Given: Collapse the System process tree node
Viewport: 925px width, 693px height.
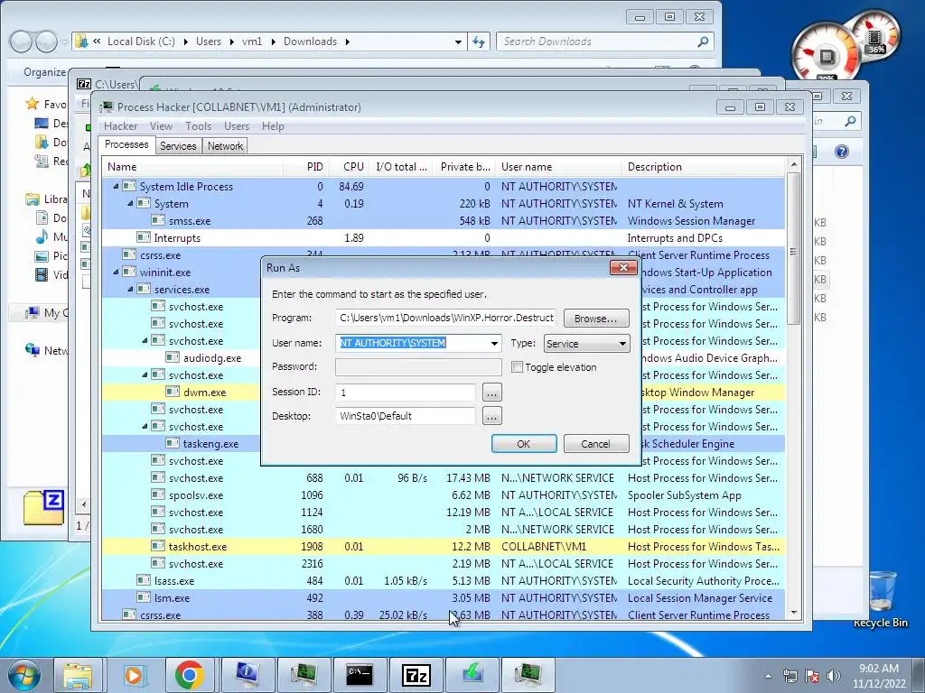Looking at the screenshot, I should [x=130, y=203].
